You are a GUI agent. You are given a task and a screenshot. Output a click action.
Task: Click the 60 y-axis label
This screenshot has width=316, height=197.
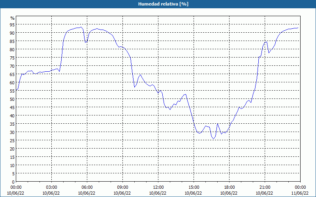(12, 82)
